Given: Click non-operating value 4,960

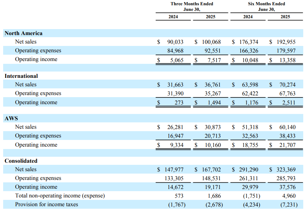Looking at the screenshot, I should [289, 196].
